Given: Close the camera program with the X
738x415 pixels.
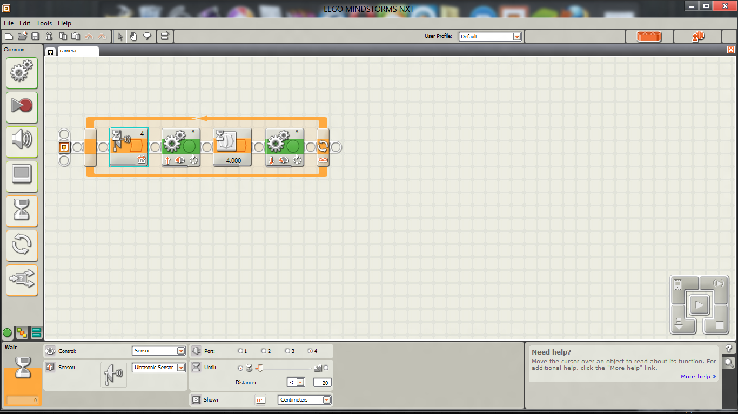Looking at the screenshot, I should click(x=731, y=50).
